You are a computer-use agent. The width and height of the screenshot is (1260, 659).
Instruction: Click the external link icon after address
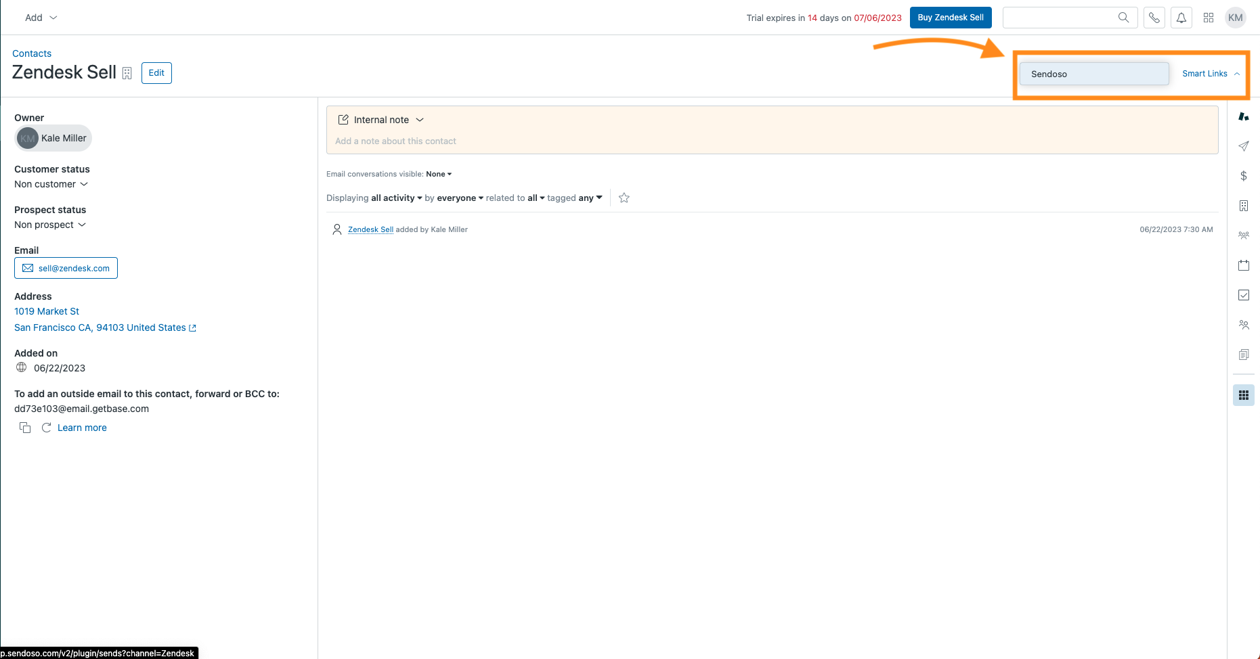(x=192, y=328)
